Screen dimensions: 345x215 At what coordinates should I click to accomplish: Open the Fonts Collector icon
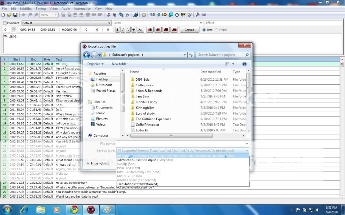[127, 15]
